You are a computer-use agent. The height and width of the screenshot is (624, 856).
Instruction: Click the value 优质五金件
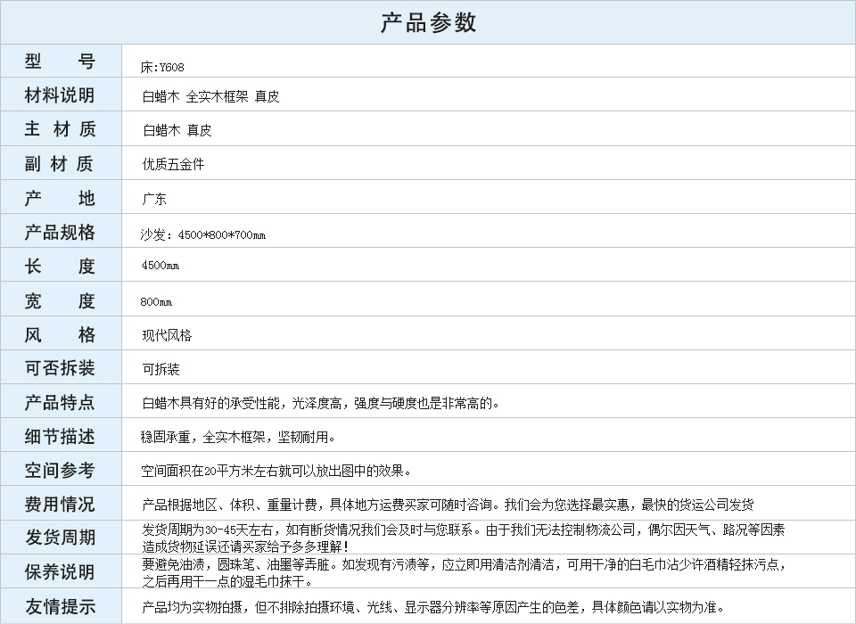173,164
